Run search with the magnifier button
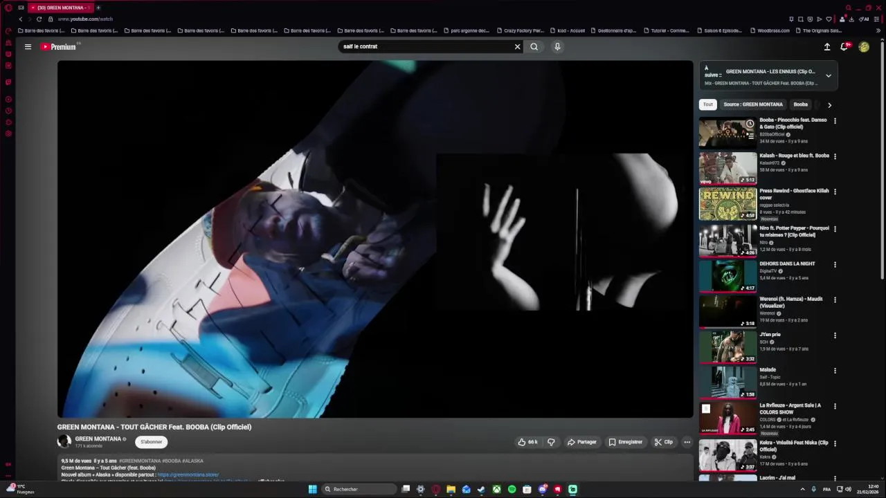886x498 pixels. point(534,47)
